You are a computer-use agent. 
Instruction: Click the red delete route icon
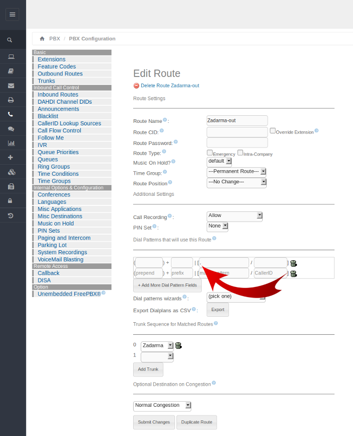(x=136, y=86)
